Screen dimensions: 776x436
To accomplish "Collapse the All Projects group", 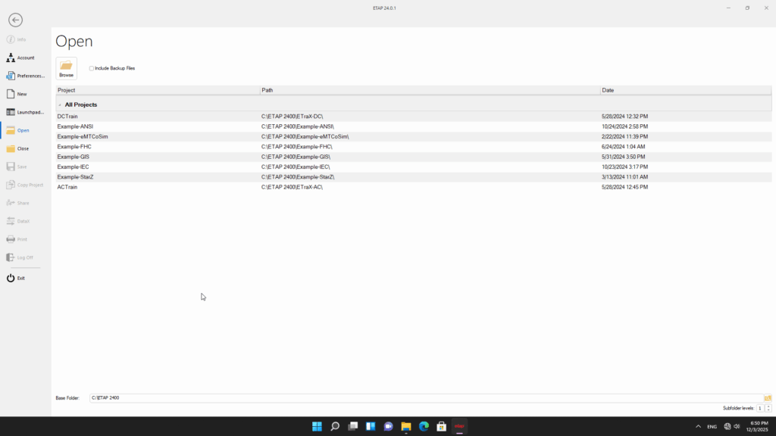I will (x=60, y=104).
